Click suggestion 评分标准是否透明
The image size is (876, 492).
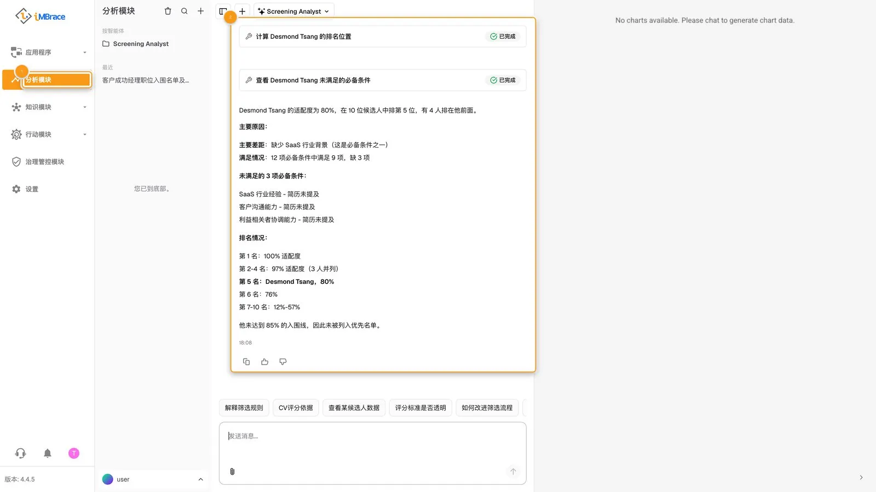point(420,408)
